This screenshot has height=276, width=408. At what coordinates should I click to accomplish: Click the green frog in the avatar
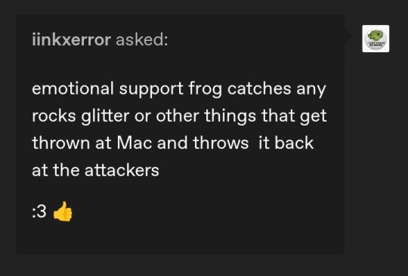376,36
